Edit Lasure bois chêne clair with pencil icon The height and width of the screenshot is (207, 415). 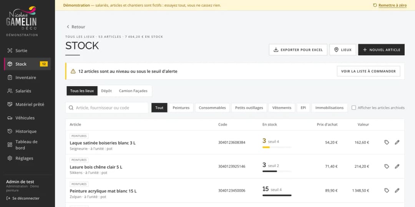[397, 166]
